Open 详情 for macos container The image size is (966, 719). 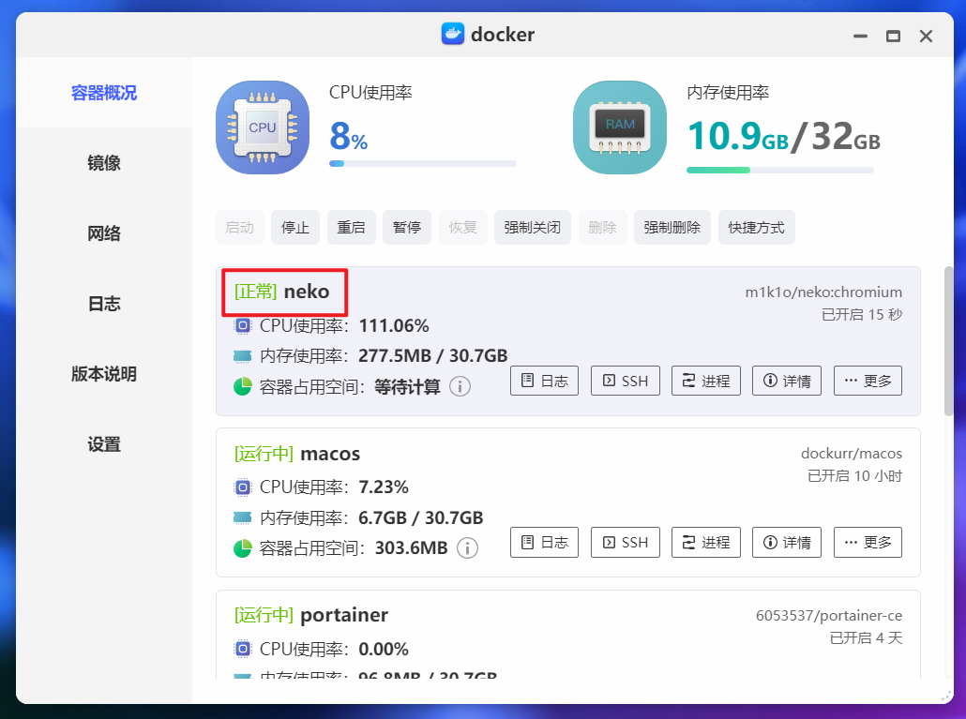pyautogui.click(x=787, y=543)
